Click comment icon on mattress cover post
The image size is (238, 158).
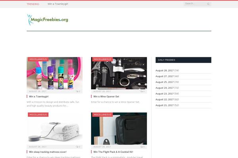click(77, 147)
